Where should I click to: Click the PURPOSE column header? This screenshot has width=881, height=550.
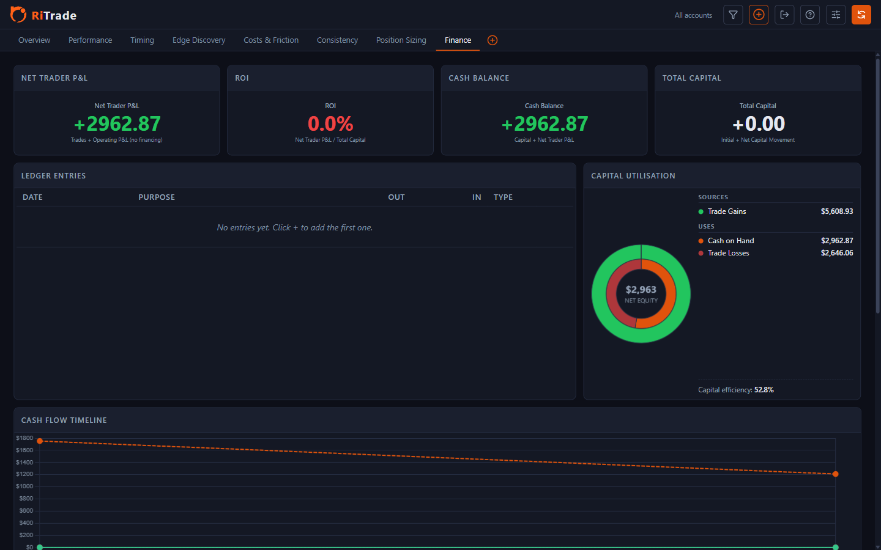pos(157,197)
